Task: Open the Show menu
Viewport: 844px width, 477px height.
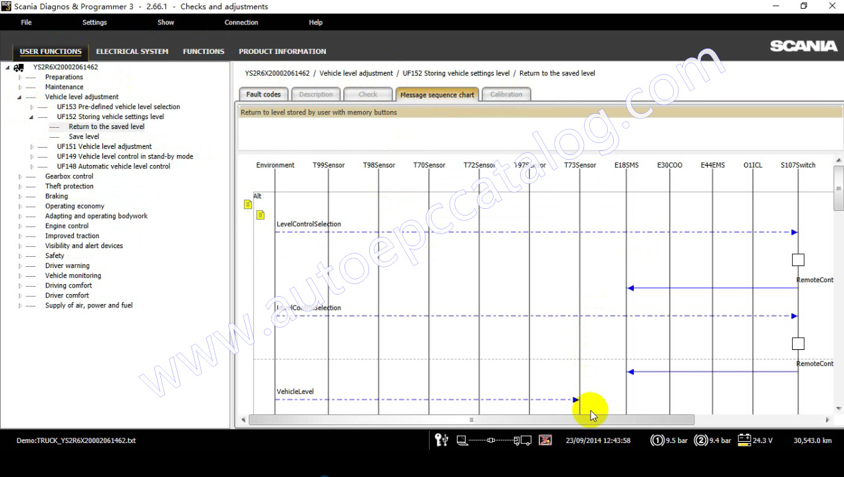Action: [x=166, y=23]
